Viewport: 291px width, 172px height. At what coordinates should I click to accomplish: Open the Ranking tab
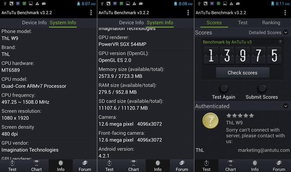click(x=271, y=22)
